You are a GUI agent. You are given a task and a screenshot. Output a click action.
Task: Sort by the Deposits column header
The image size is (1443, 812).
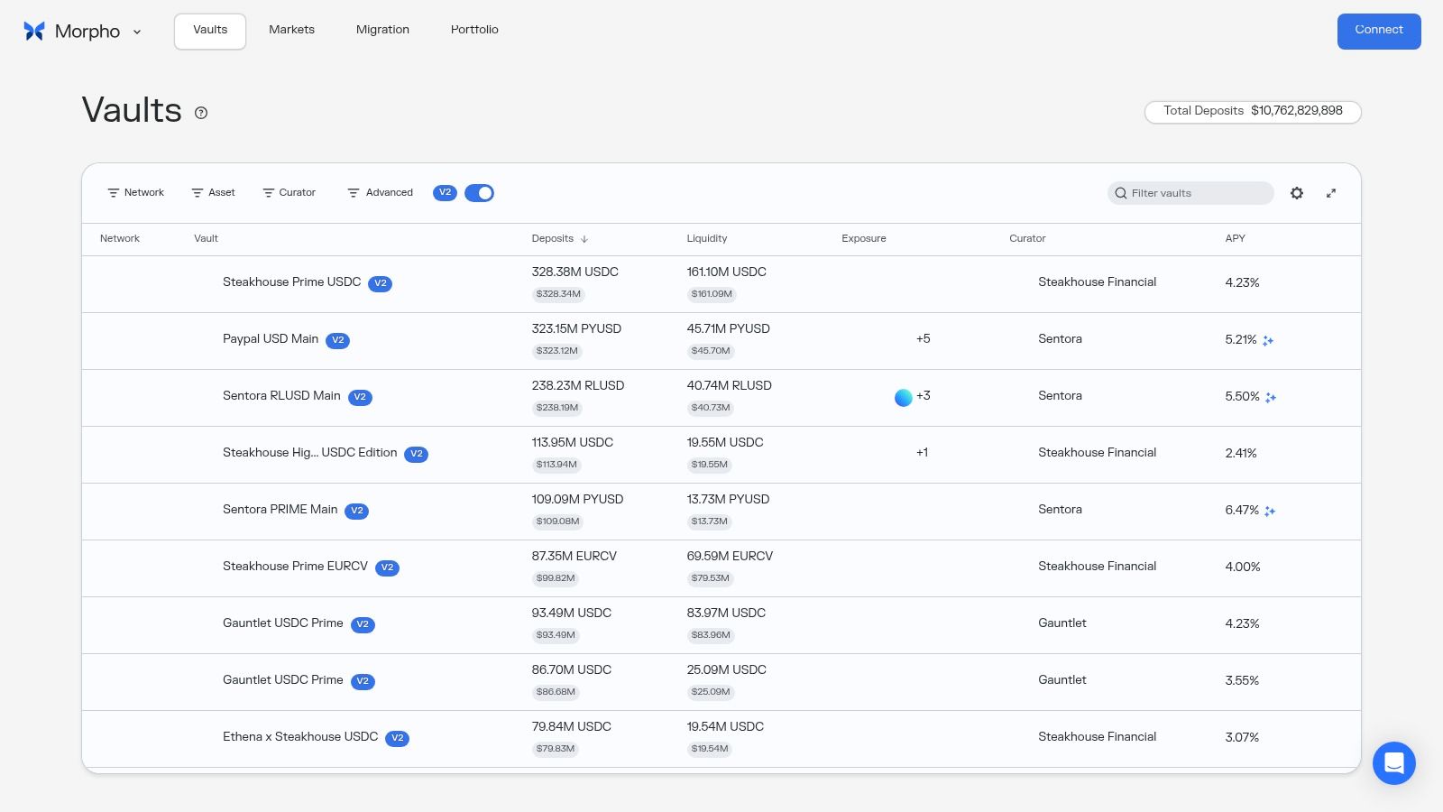(552, 239)
